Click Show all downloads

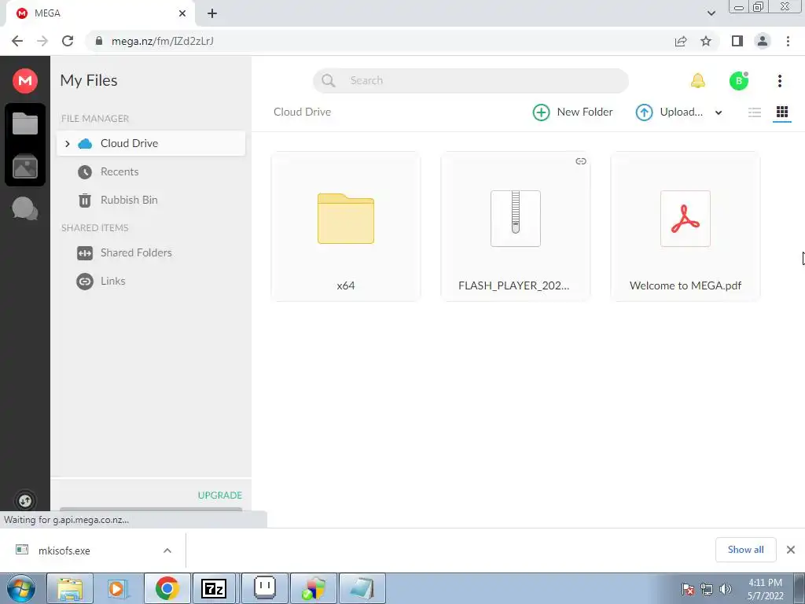[745, 550]
